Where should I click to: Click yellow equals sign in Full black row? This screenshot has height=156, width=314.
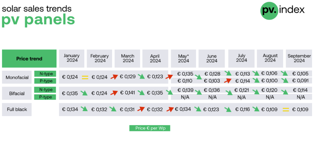pos(286,109)
